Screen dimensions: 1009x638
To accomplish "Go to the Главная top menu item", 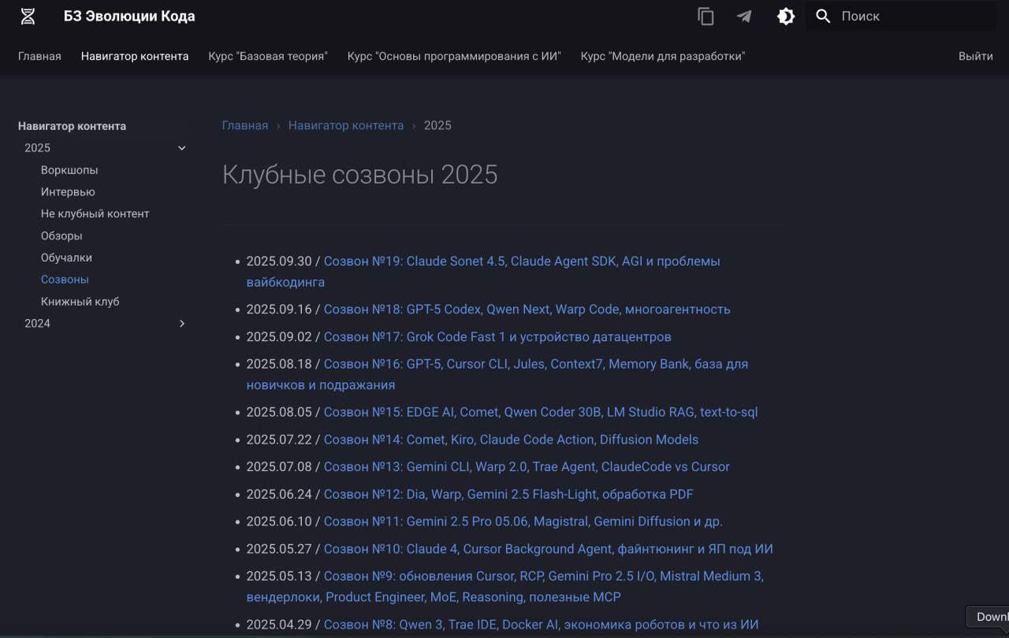I will coord(39,56).
